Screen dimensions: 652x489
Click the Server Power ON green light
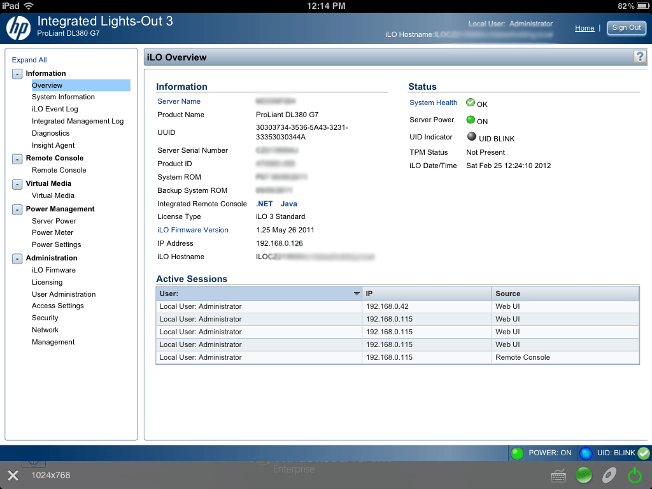point(471,120)
